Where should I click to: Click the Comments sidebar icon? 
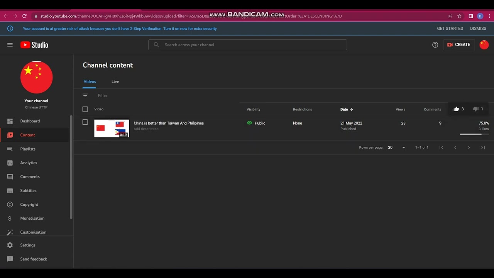click(x=10, y=177)
